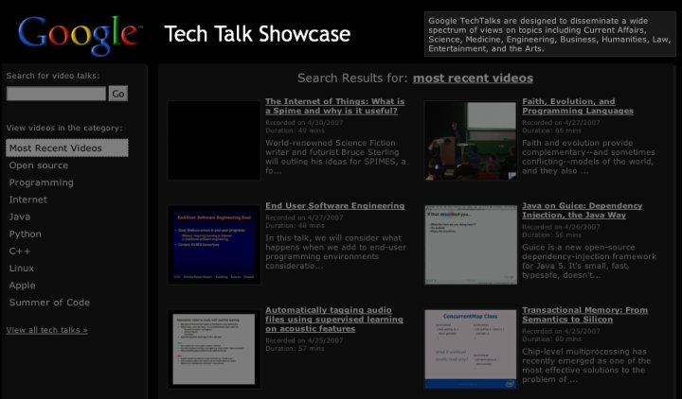Open The Internet of Things video title

(334, 107)
